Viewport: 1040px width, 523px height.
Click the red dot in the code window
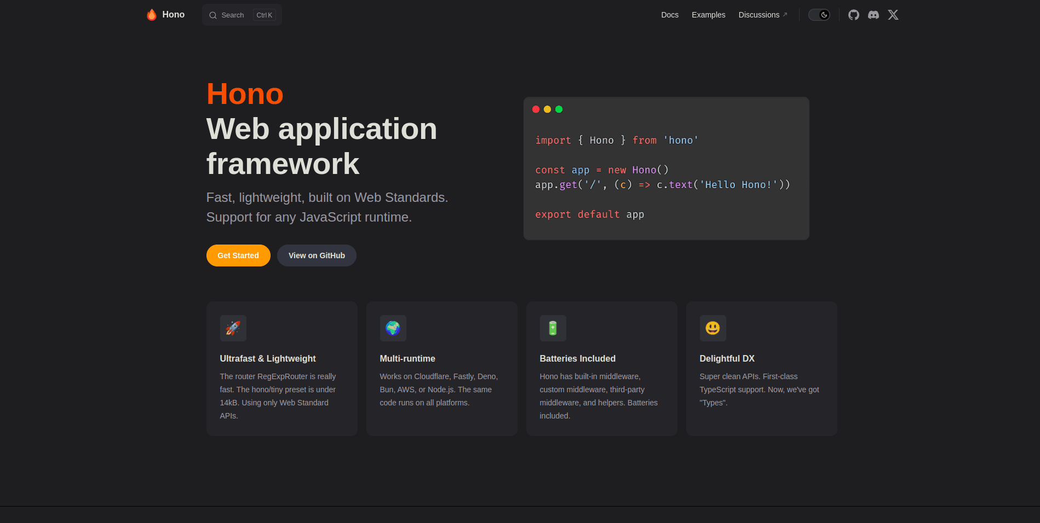536,109
